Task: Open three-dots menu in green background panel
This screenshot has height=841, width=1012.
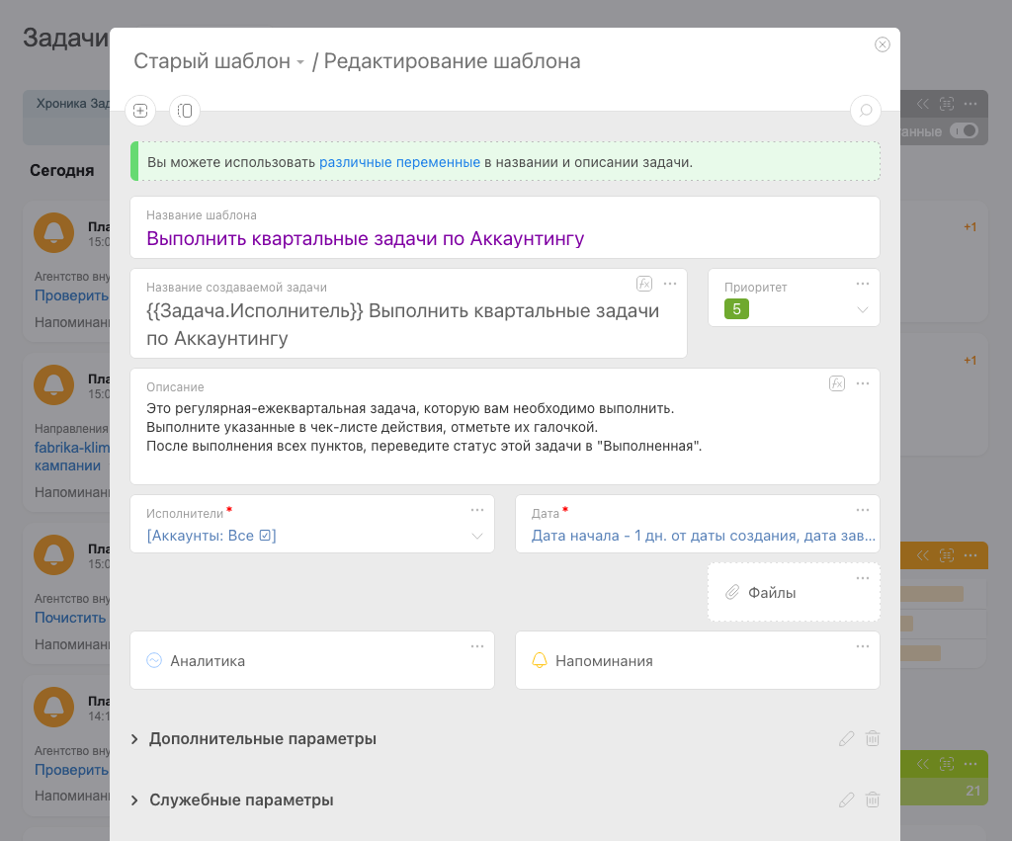Action: (x=970, y=764)
